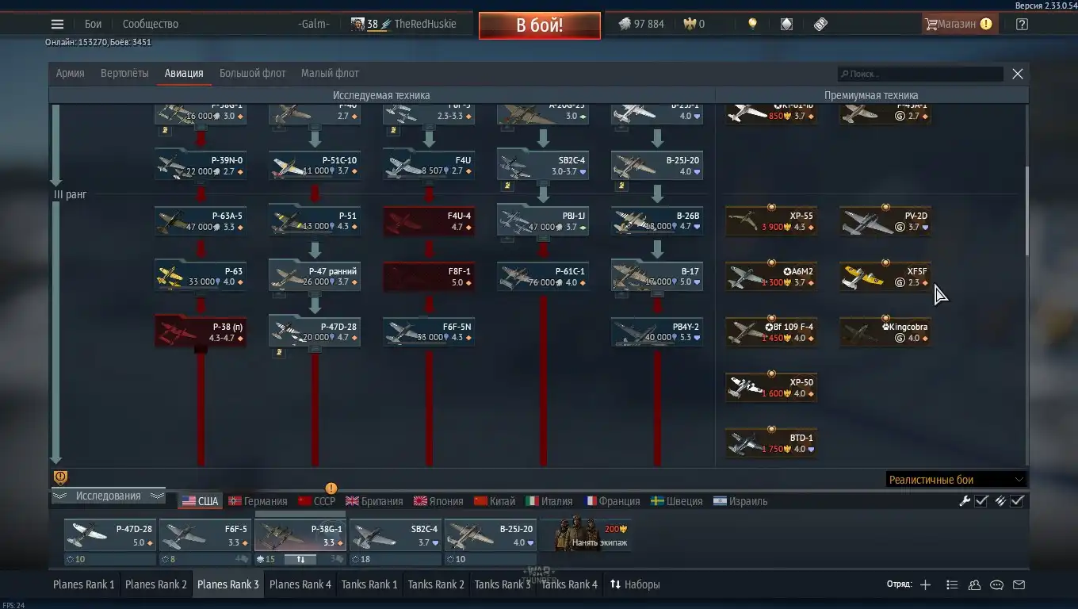1078x609 pixels.
Task: Toggle auto-repair checkbox next to wrench
Action: click(981, 500)
